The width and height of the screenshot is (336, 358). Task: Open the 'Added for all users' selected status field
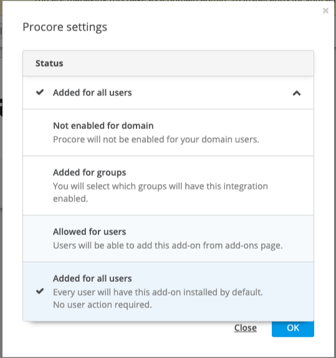[168, 93]
